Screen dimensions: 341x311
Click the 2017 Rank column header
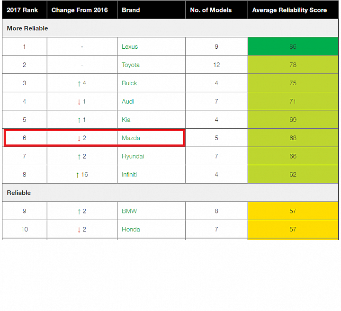(22, 10)
